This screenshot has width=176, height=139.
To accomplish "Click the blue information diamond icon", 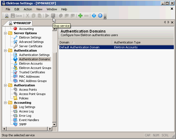I will pos(94,16).
